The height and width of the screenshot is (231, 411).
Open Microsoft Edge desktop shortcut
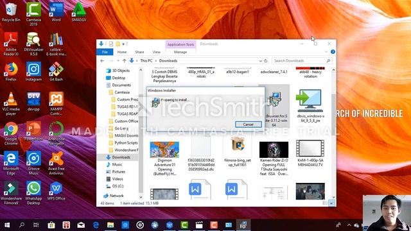tap(11, 163)
